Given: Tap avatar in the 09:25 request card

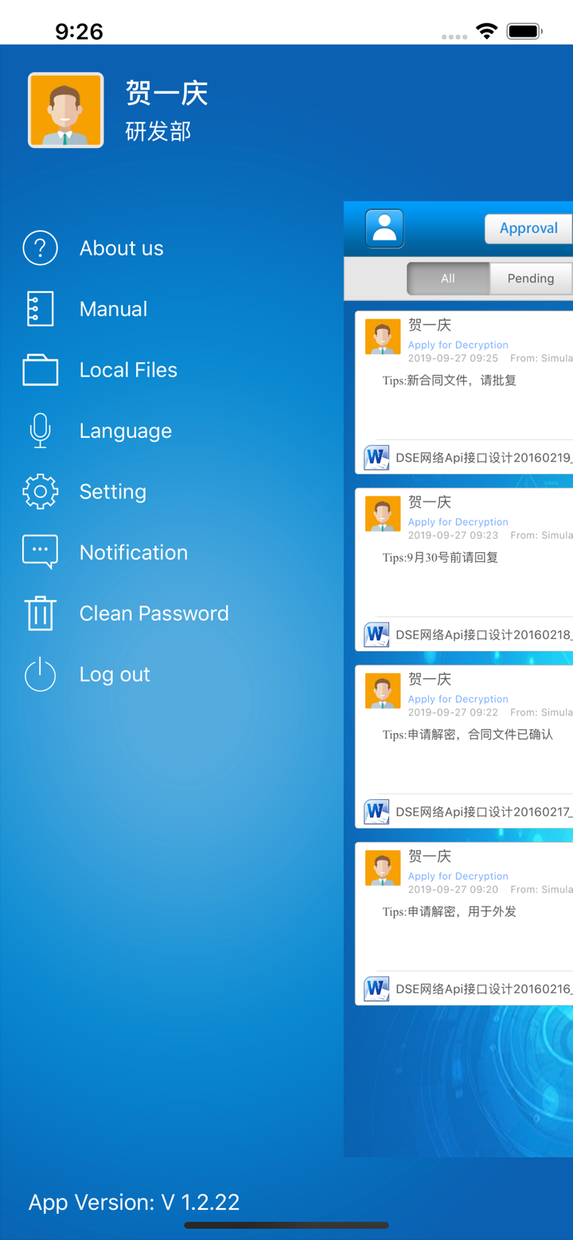Looking at the screenshot, I should (383, 337).
